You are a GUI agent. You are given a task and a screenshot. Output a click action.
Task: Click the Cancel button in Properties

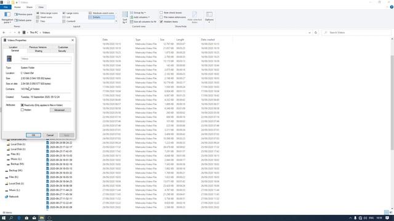50,135
